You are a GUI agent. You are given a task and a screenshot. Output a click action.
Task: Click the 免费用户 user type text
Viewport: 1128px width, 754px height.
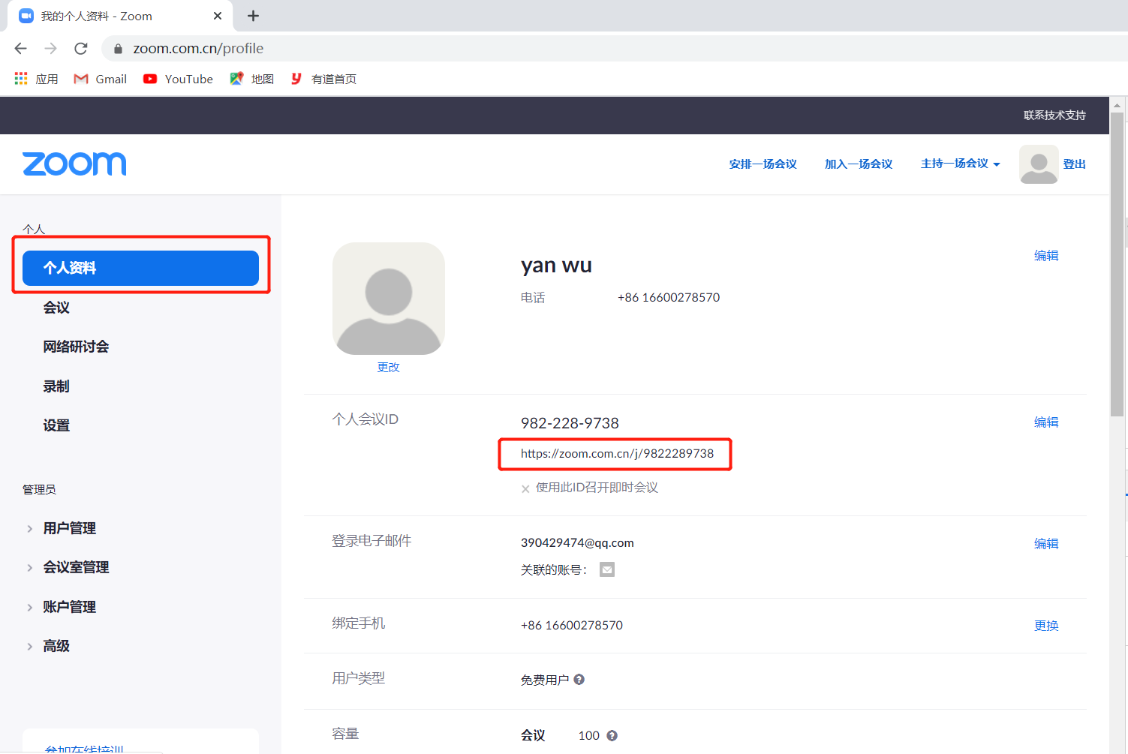[x=545, y=680]
